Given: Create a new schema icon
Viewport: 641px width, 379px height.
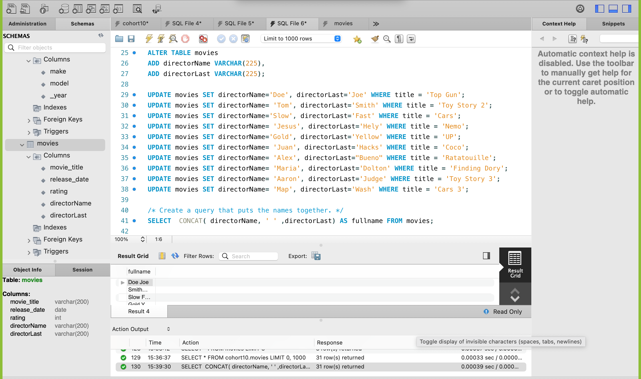Looking at the screenshot, I should [x=64, y=9].
